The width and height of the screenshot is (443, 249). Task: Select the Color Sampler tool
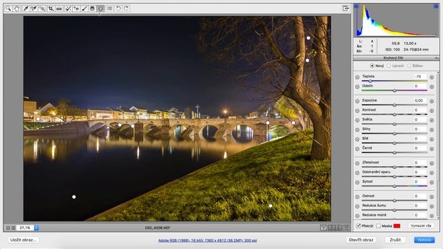tap(34, 8)
